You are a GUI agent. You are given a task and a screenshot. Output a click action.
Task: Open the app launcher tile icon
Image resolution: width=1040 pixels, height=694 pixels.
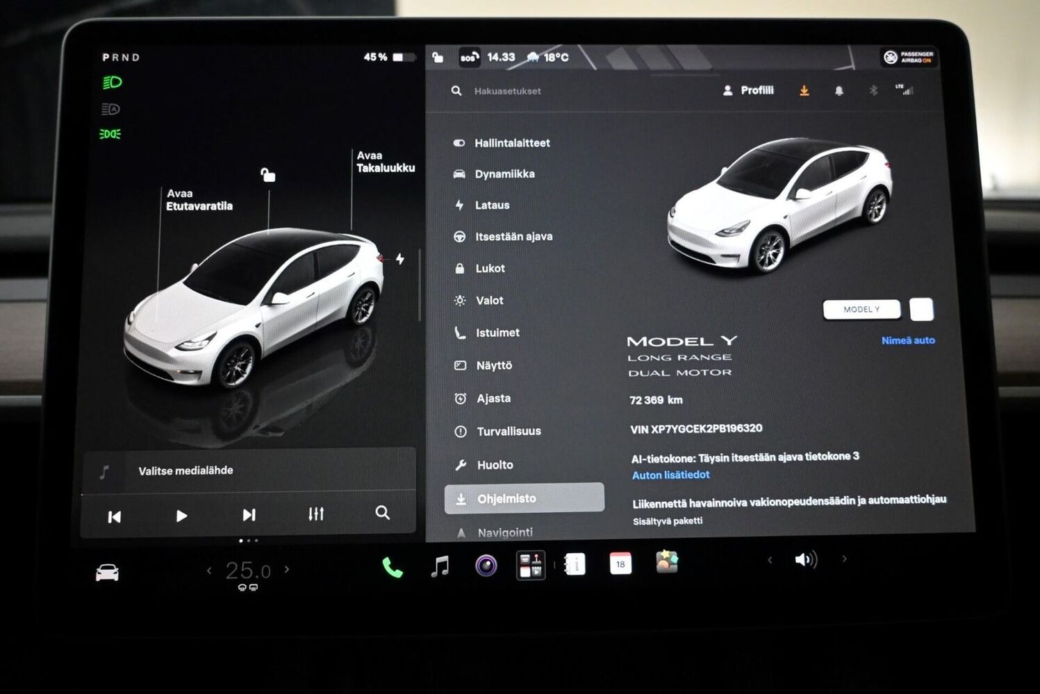tap(531, 565)
